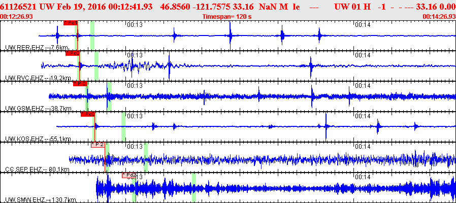Viewport: 456px width, 203px height.
Task: Click the start time 00:12:26.93 label
Action: [x=16, y=17]
